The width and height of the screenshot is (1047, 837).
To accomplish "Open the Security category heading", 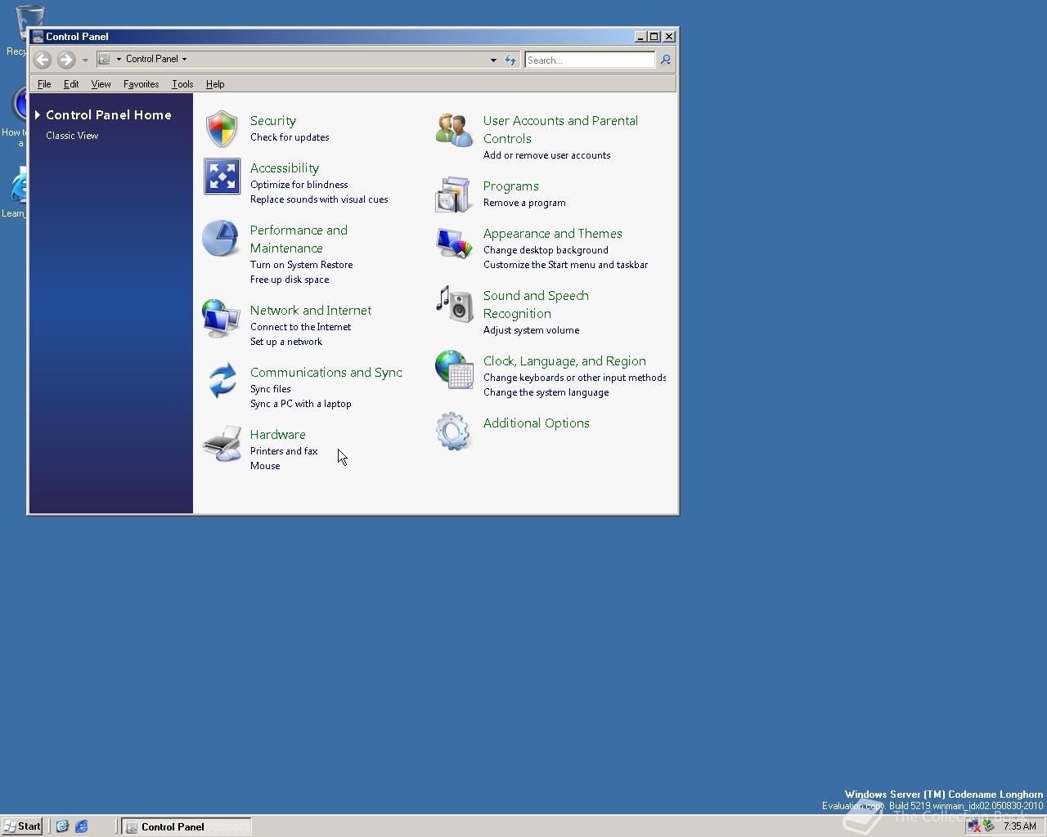I will click(273, 121).
